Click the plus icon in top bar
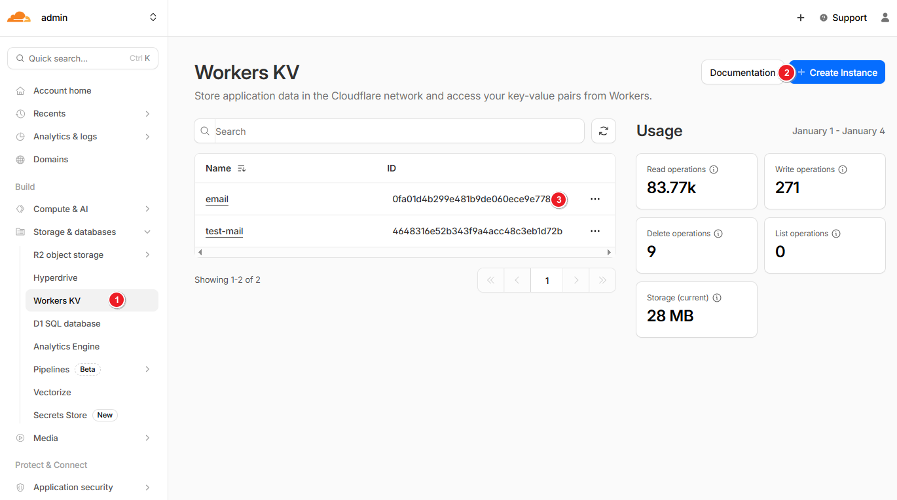The width and height of the screenshot is (897, 500). pos(800,18)
